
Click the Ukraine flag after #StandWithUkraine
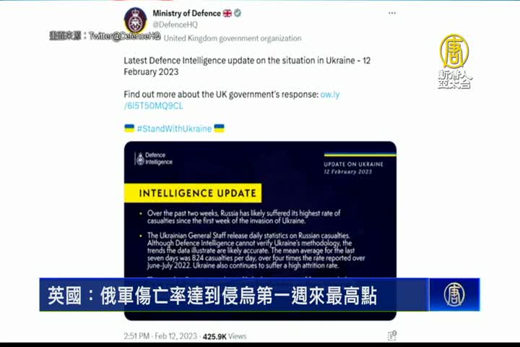point(220,128)
